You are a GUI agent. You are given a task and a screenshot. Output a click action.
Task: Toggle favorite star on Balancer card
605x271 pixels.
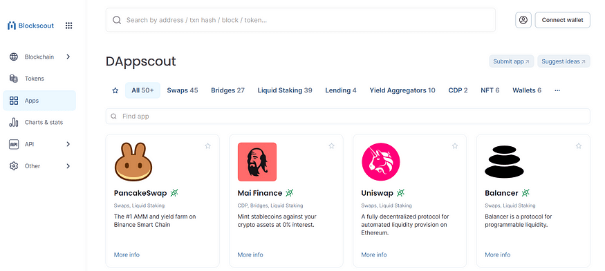(x=579, y=146)
